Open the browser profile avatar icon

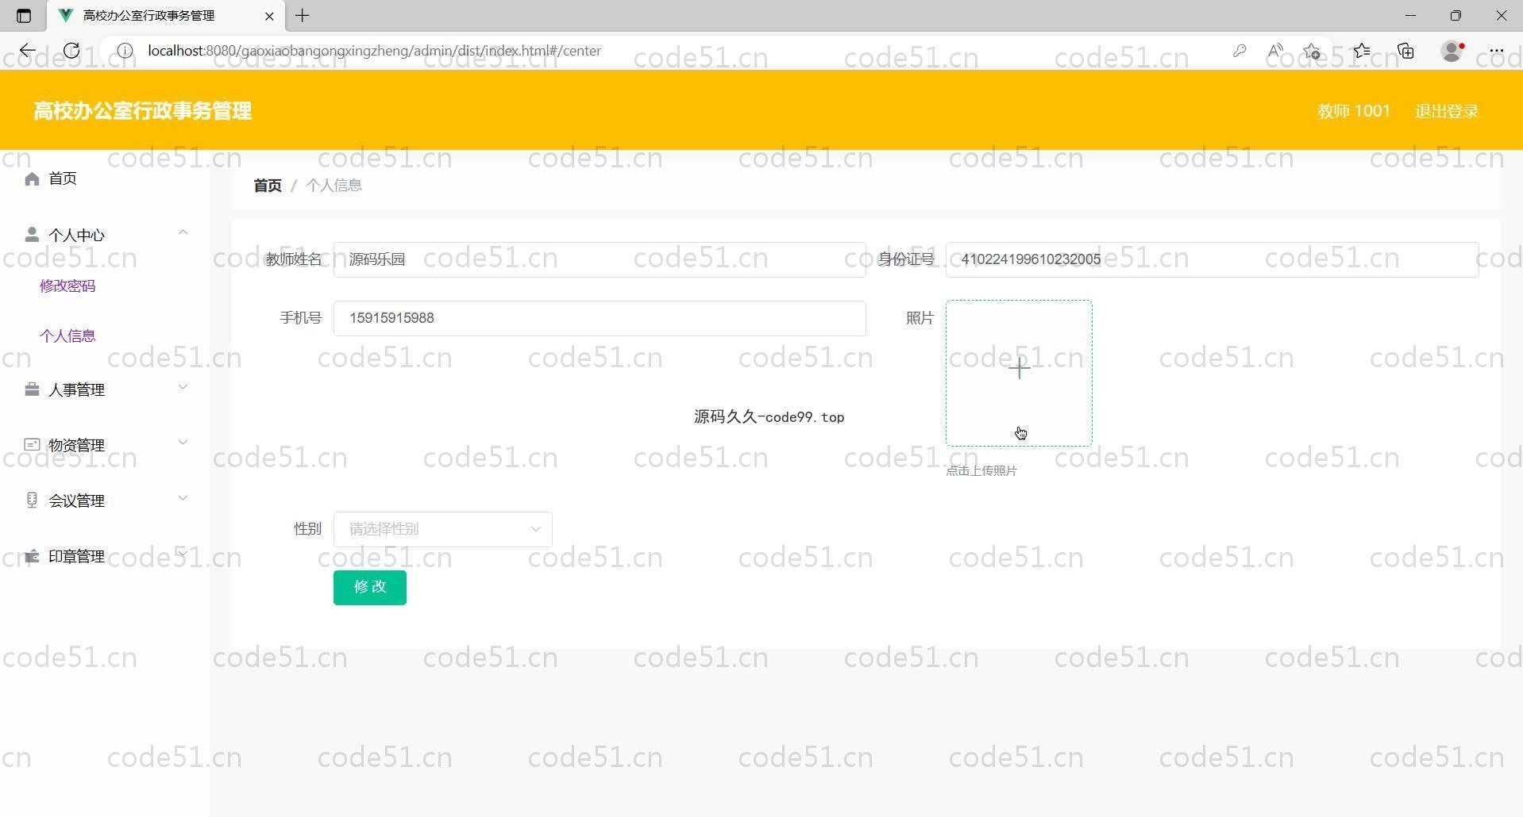[1452, 51]
